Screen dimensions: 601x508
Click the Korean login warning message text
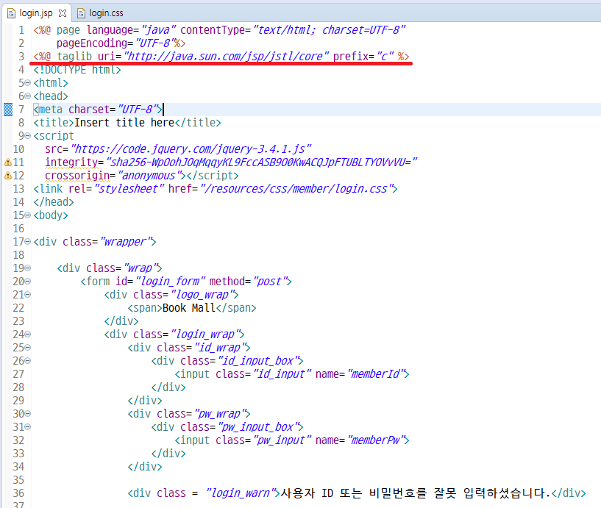point(416,493)
